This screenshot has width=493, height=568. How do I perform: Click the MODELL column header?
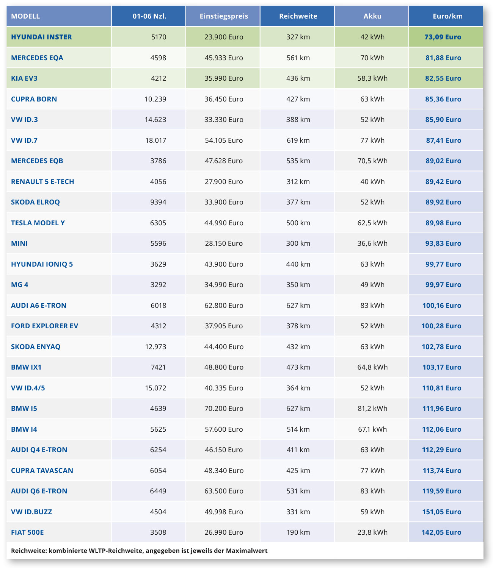tap(25, 16)
